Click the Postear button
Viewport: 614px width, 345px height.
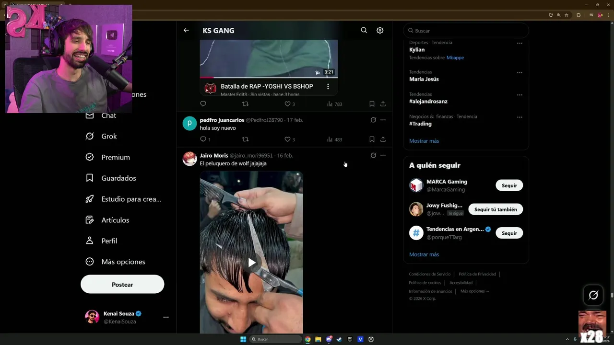tap(122, 284)
